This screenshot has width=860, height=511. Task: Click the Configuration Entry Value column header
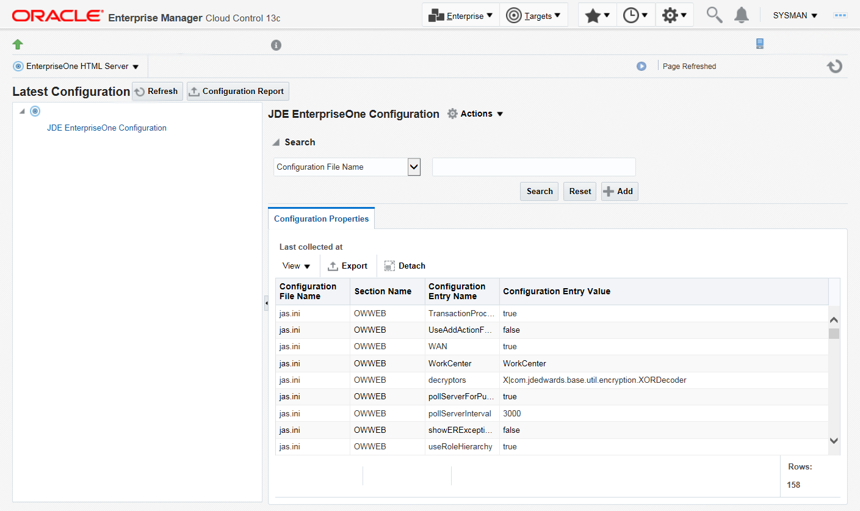[x=663, y=291]
